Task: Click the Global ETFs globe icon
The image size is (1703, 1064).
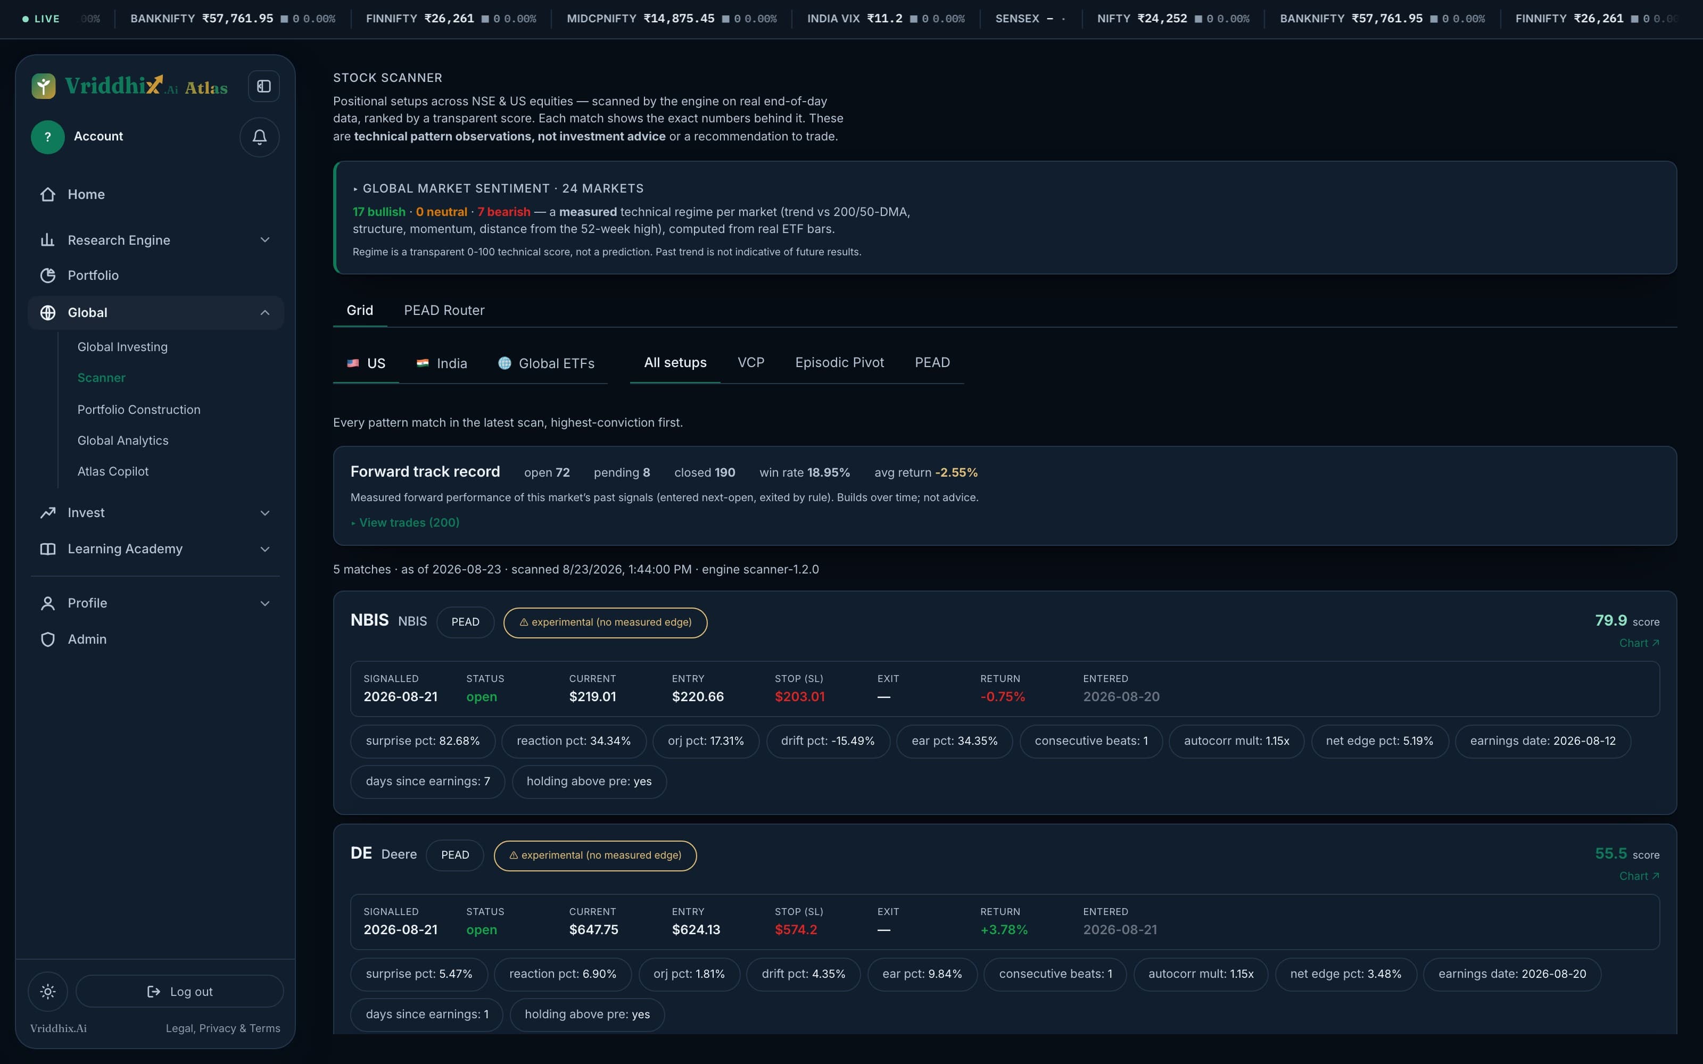Action: [x=505, y=363]
